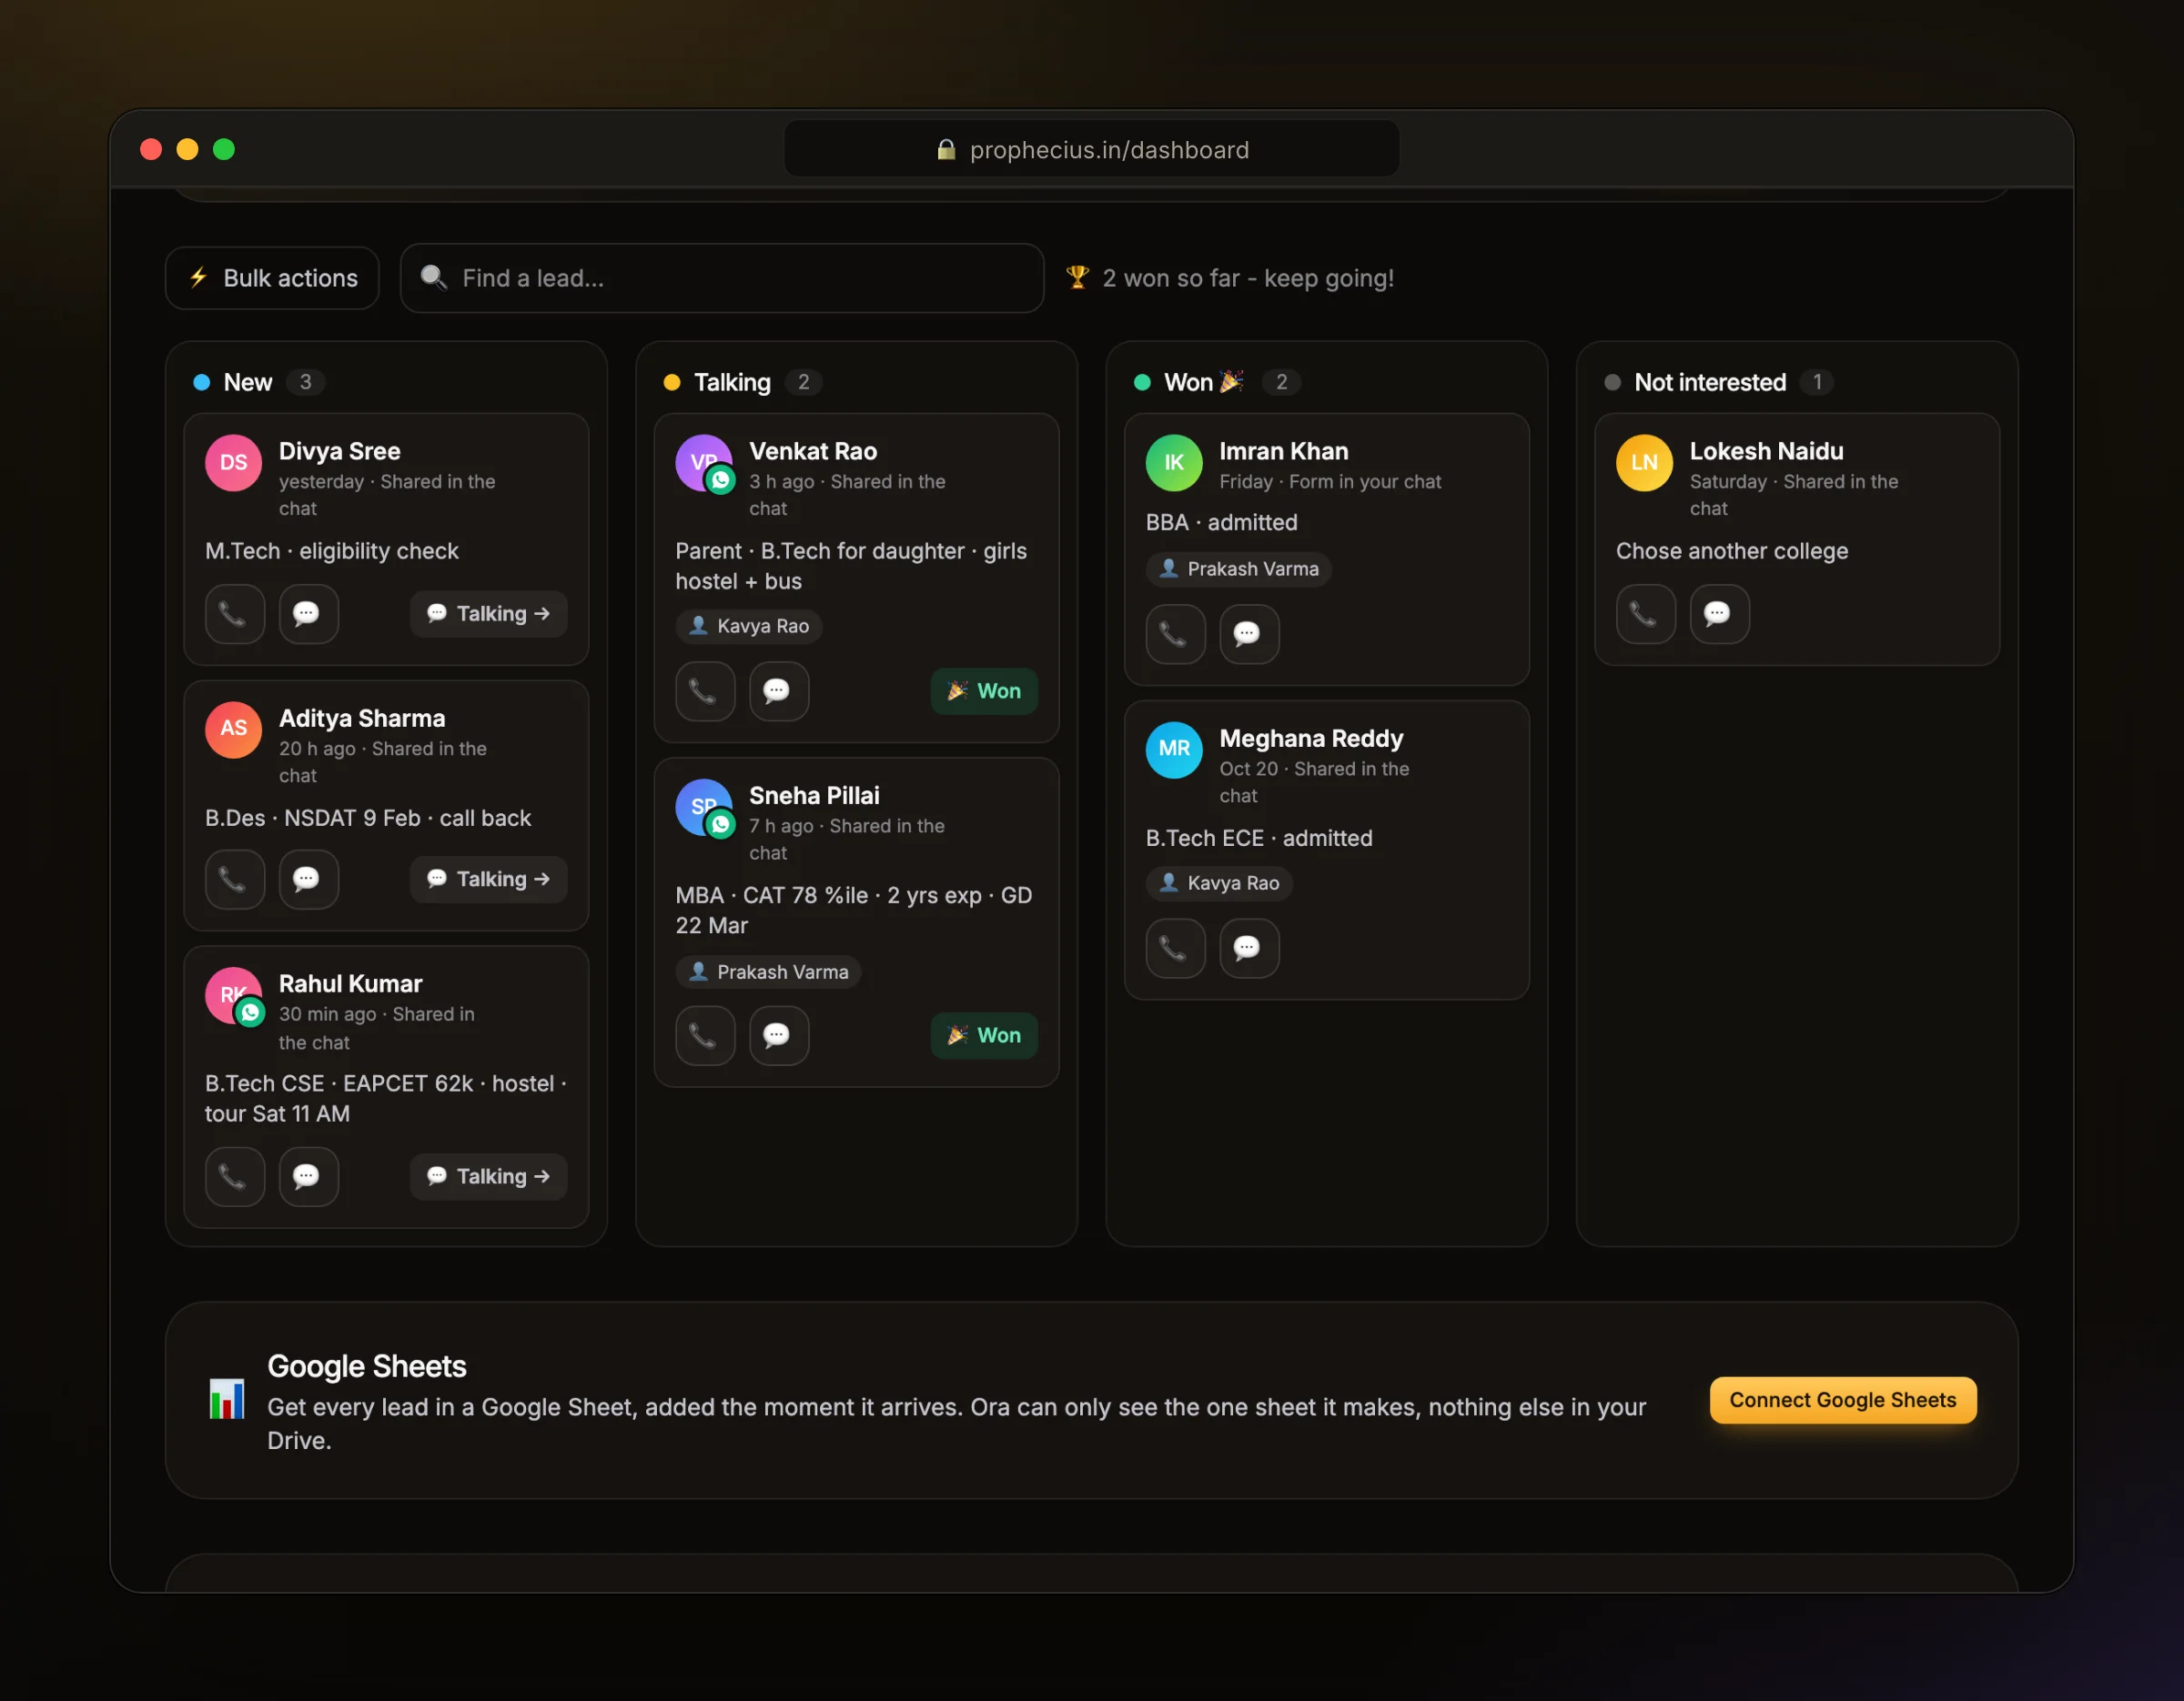Click Prakash Varma tag on Imran Khan card
Viewport: 2184px width, 1701px height.
click(x=1238, y=569)
